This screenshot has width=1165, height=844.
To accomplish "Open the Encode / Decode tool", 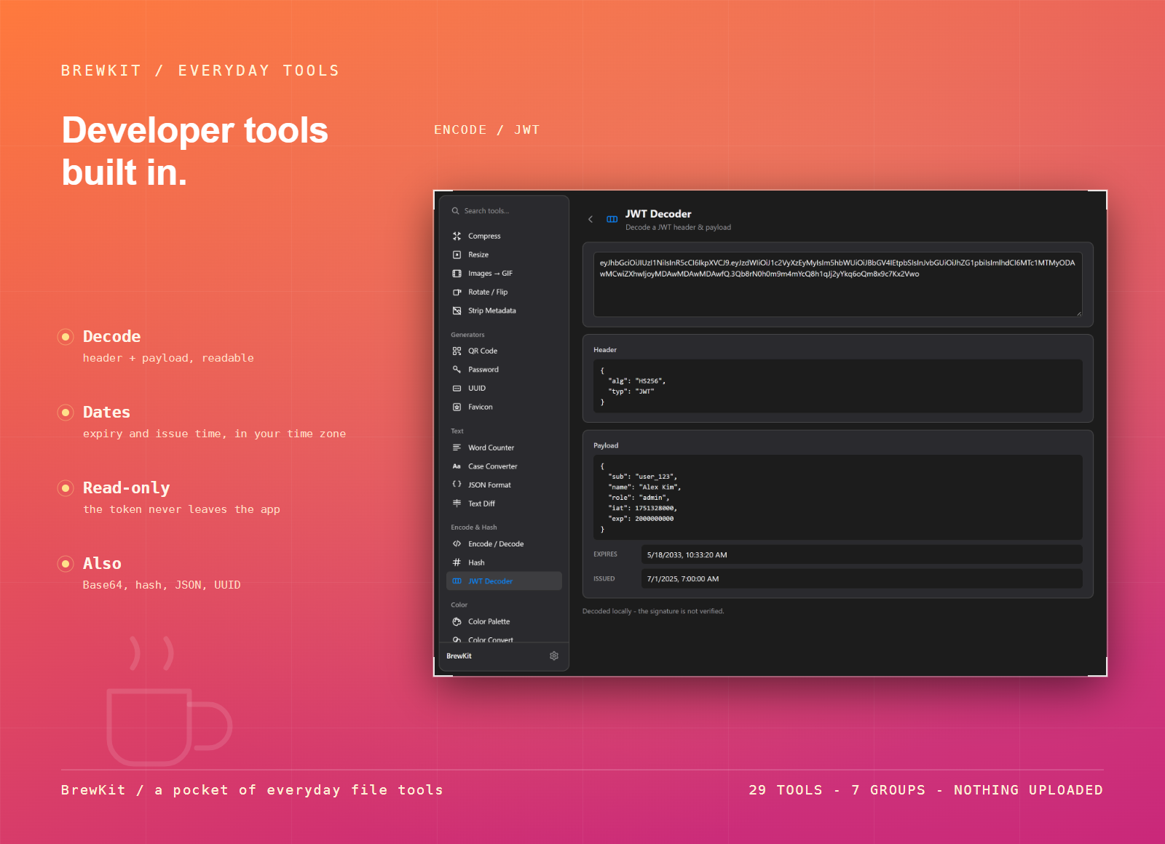I will 504,544.
